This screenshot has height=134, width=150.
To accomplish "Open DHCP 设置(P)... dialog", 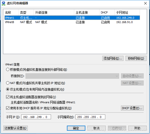I will [132, 108].
